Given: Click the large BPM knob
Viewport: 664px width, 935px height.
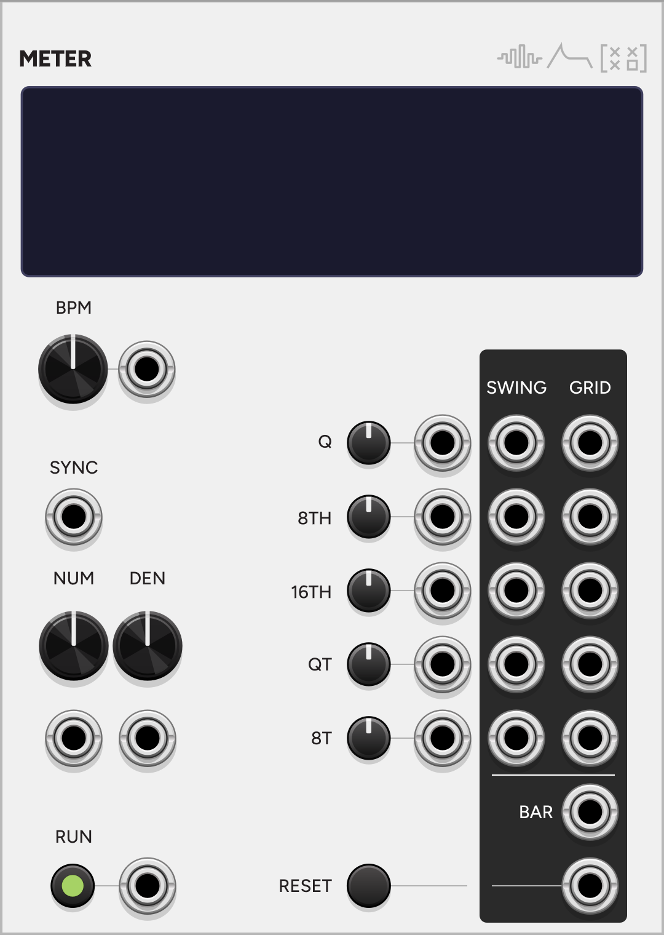Looking at the screenshot, I should [x=73, y=369].
